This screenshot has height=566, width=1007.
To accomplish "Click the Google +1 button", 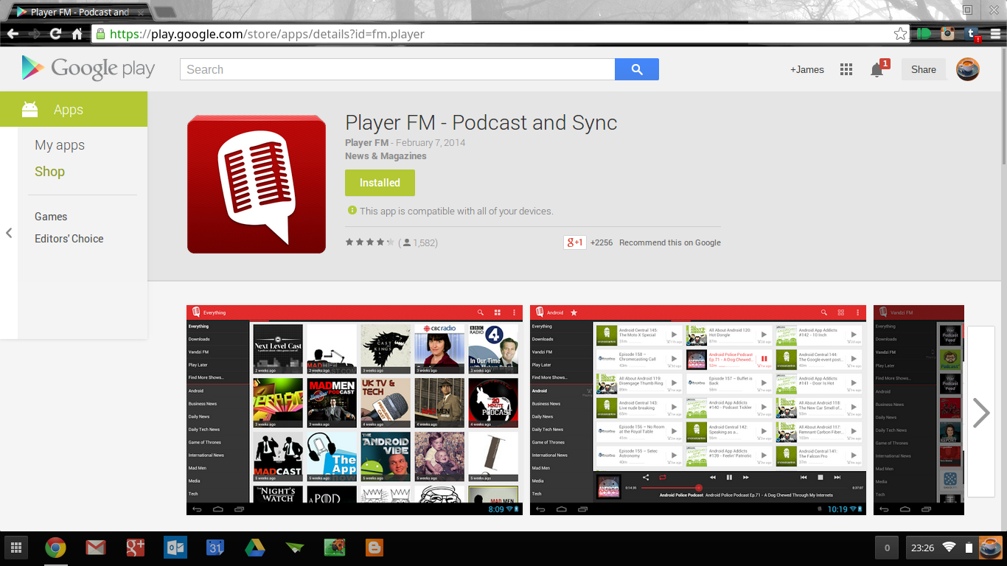I will pyautogui.click(x=575, y=242).
